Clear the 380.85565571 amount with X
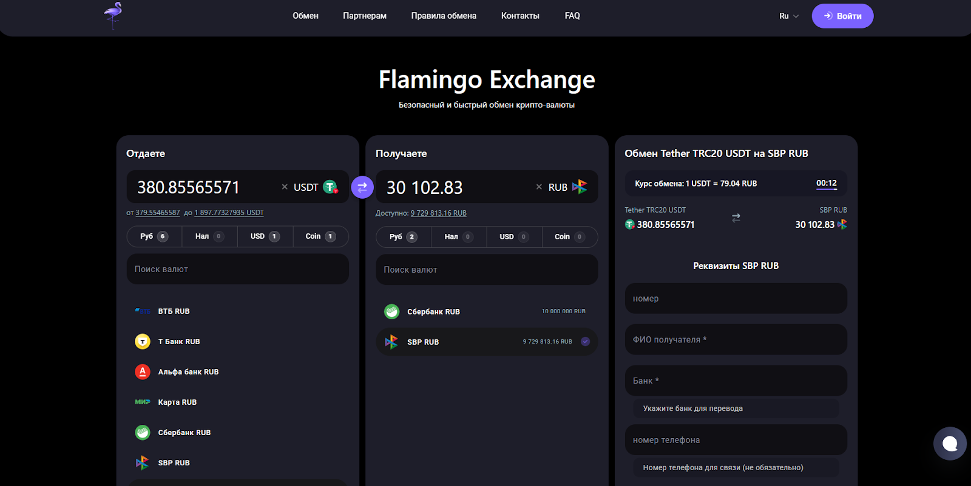971x486 pixels. click(x=285, y=187)
